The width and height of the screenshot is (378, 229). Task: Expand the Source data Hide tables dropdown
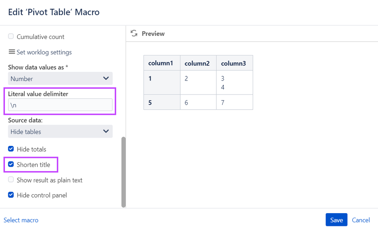coord(60,132)
